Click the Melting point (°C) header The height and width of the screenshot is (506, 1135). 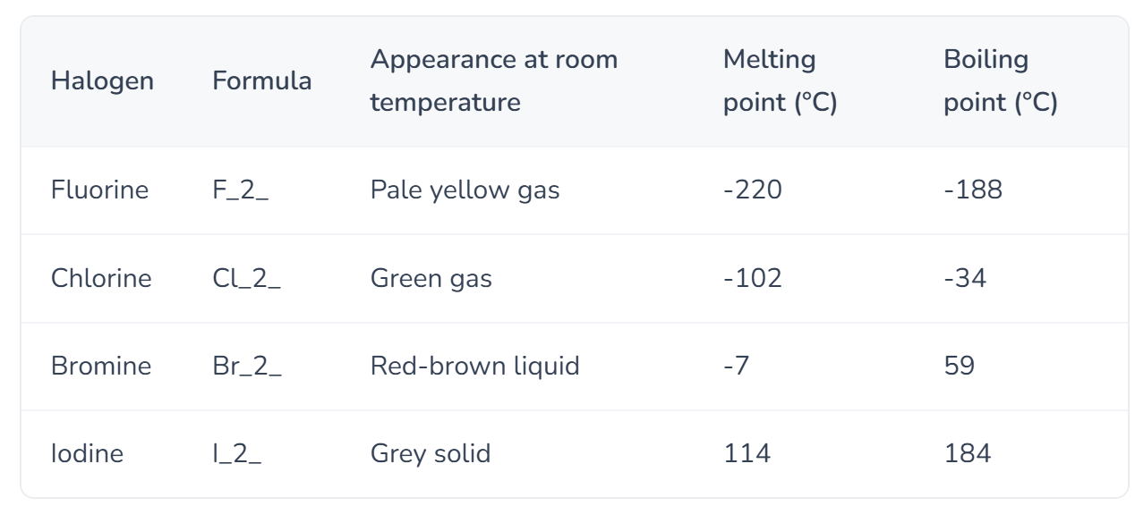tap(780, 81)
